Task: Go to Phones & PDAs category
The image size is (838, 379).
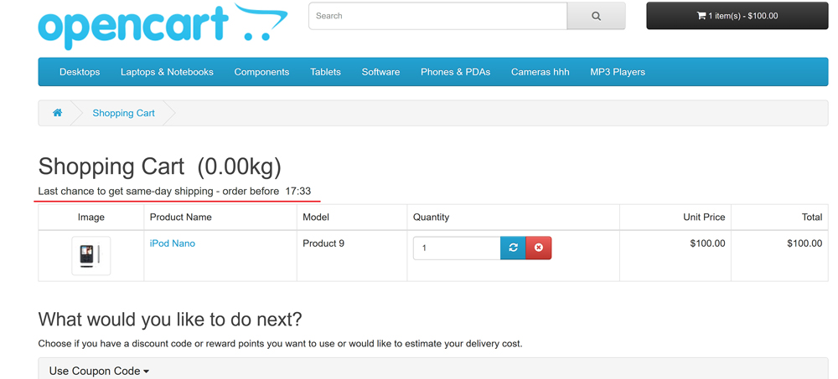Action: (455, 72)
